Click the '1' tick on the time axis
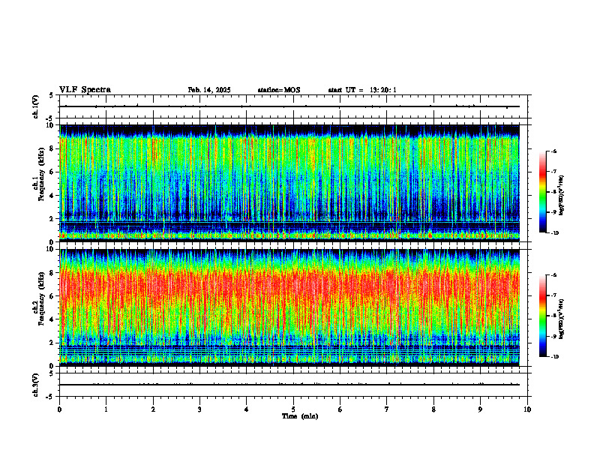This screenshot has height=459, width=594. [106, 409]
